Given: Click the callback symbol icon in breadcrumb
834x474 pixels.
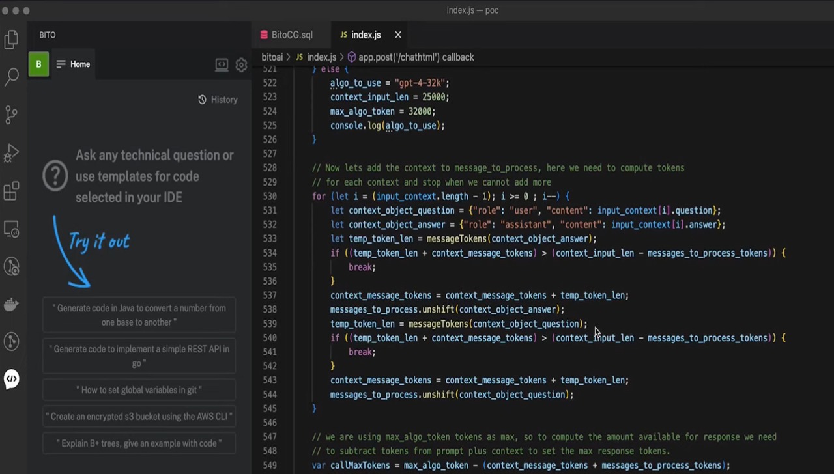Looking at the screenshot, I should [x=352, y=57].
